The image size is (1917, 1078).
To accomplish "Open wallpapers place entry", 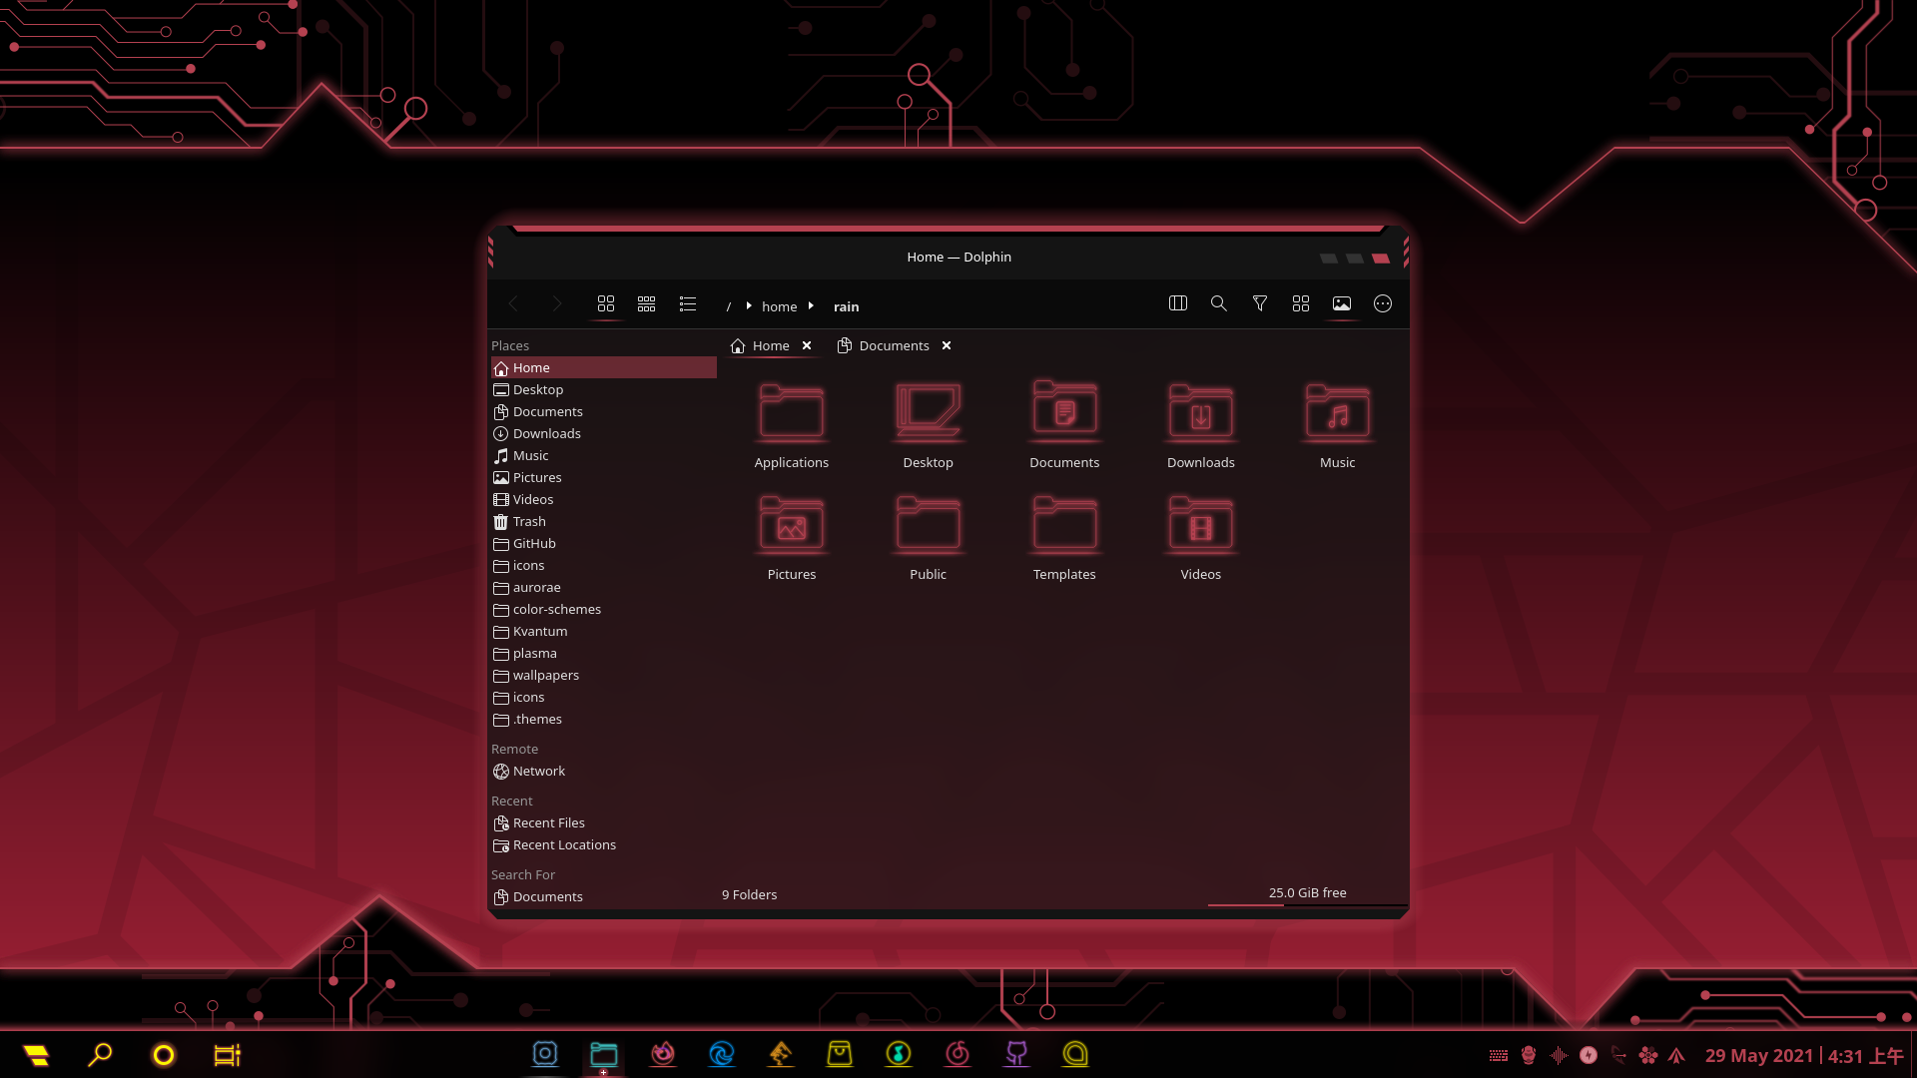I will tap(604, 675).
